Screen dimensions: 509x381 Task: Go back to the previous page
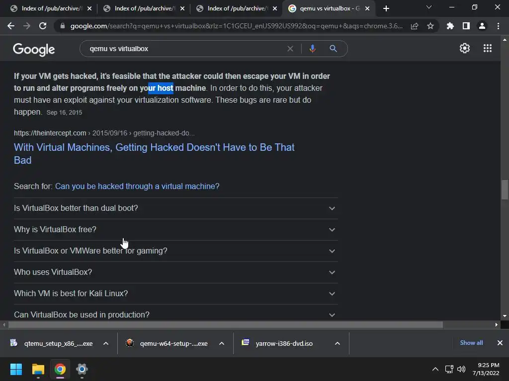[11, 26]
